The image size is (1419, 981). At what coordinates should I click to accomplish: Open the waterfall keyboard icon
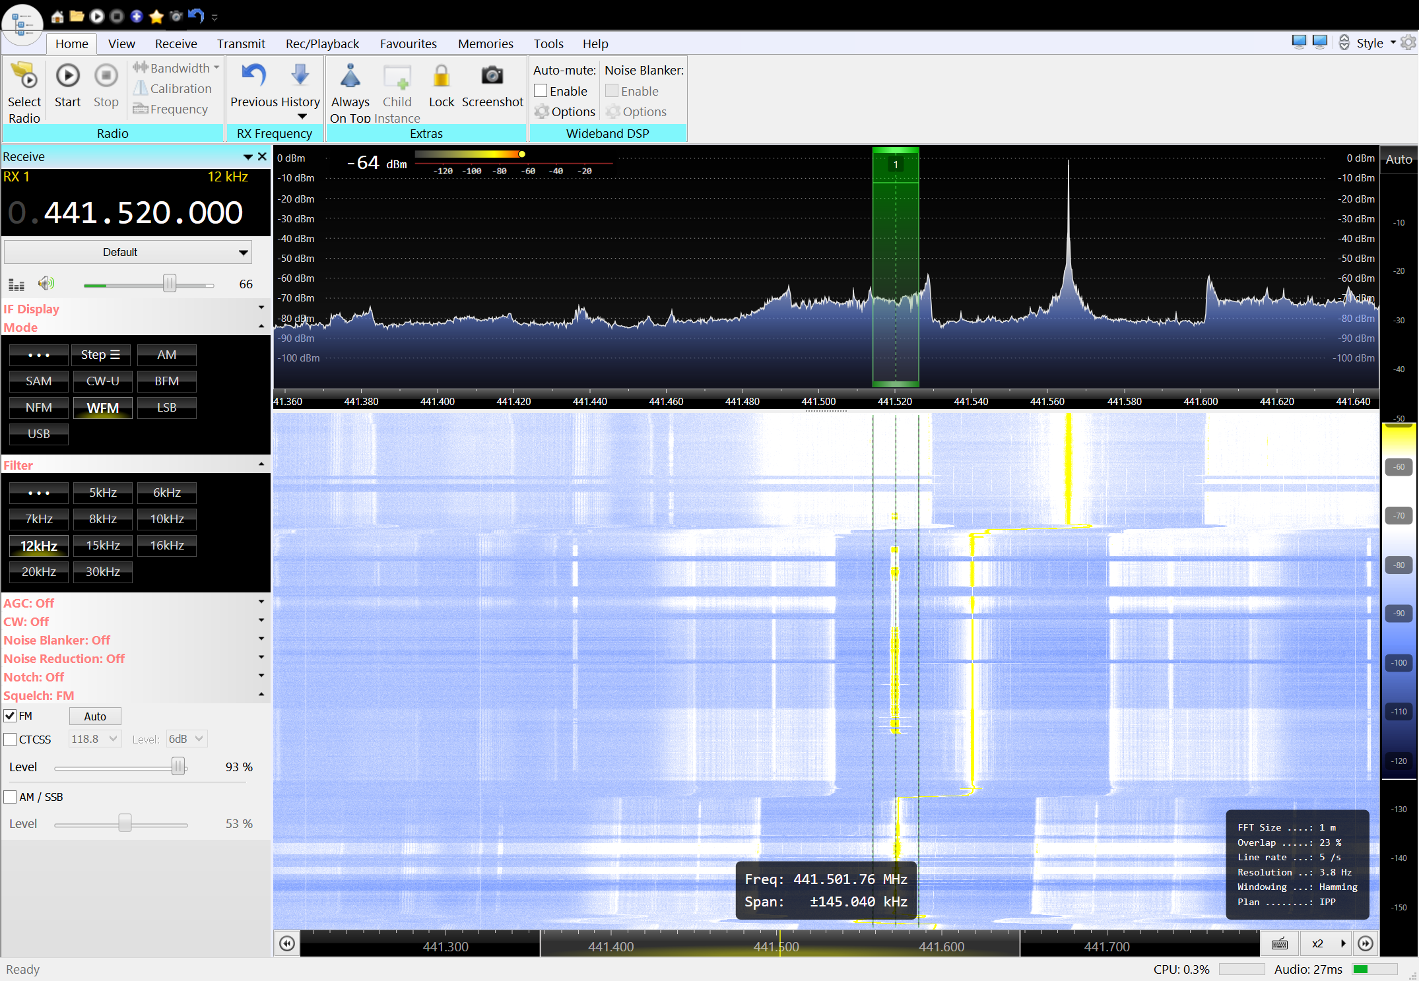(1280, 943)
